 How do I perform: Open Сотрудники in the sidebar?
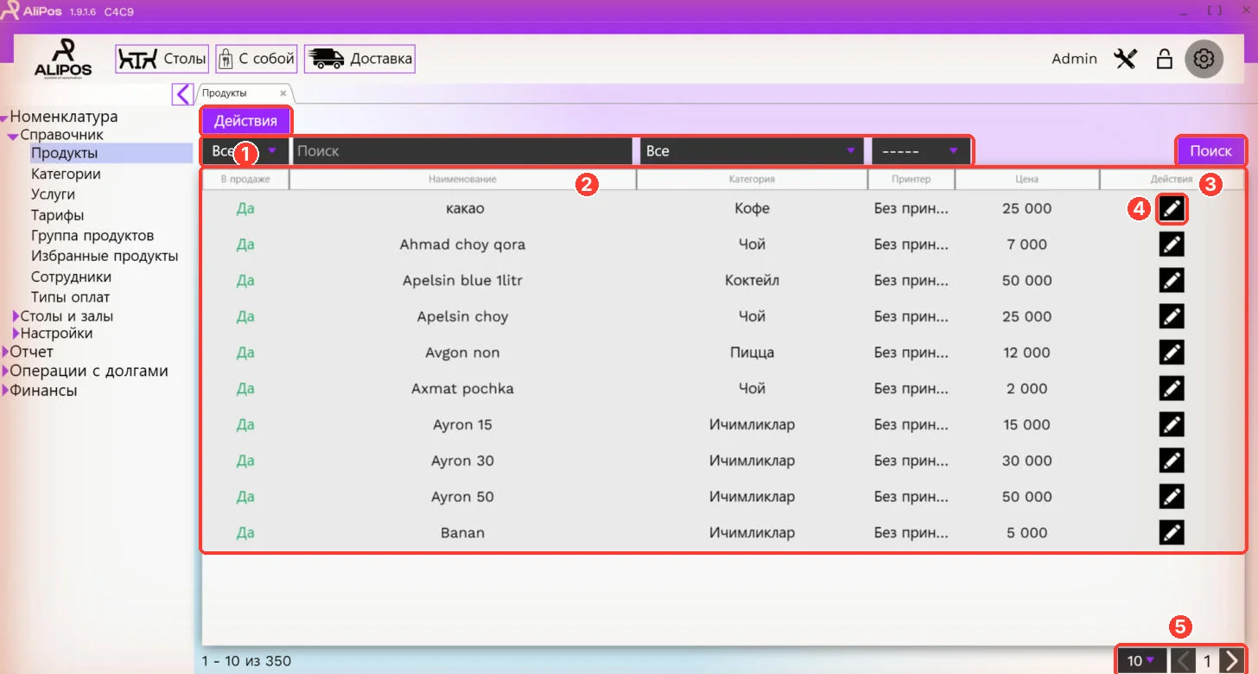point(71,277)
